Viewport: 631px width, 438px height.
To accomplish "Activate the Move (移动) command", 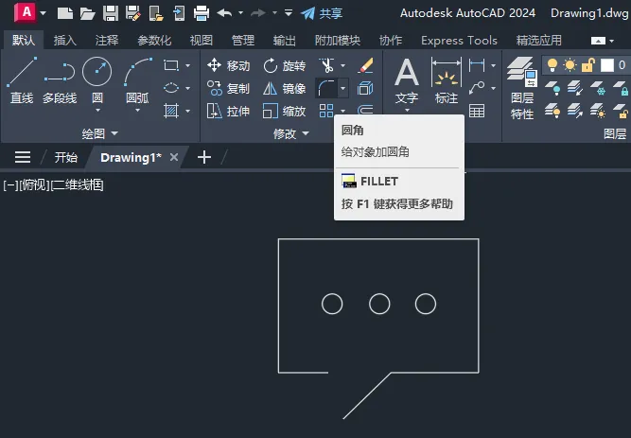I will click(228, 65).
